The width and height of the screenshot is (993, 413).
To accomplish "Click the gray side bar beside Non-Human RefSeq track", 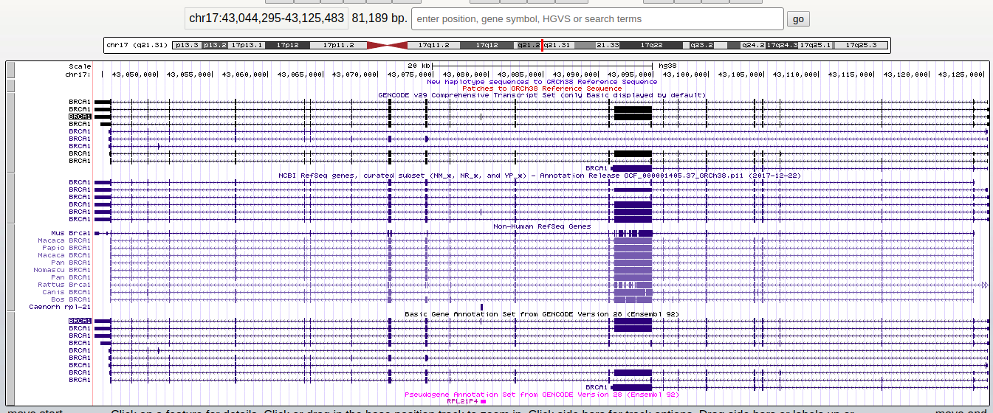I will pos(10,267).
